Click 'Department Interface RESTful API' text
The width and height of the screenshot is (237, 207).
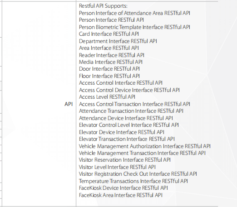(x=118, y=41)
